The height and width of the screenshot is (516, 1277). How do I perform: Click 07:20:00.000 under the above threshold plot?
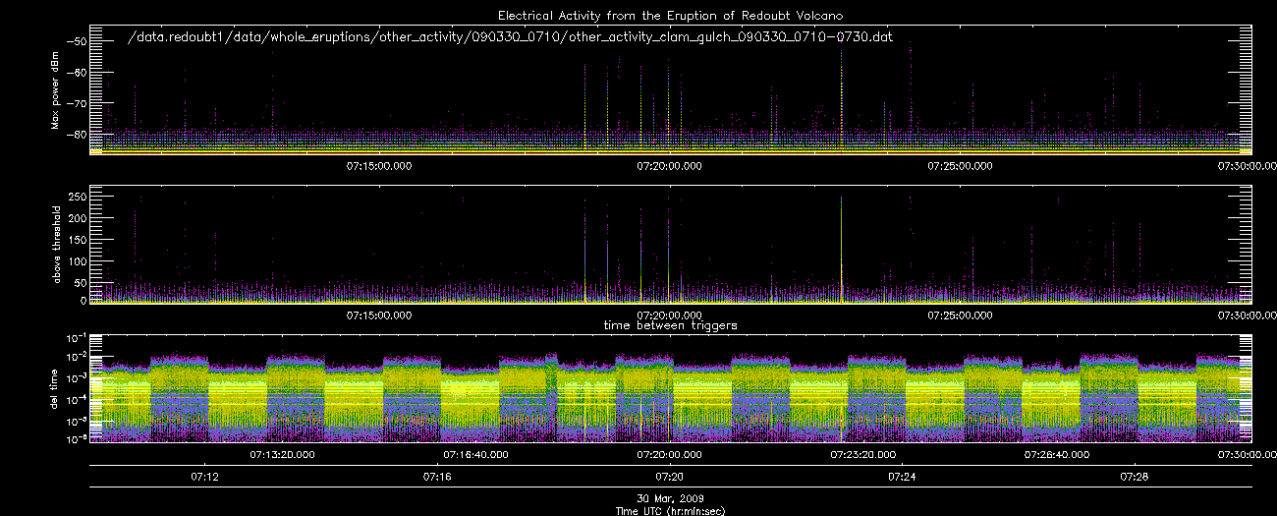coord(669,315)
